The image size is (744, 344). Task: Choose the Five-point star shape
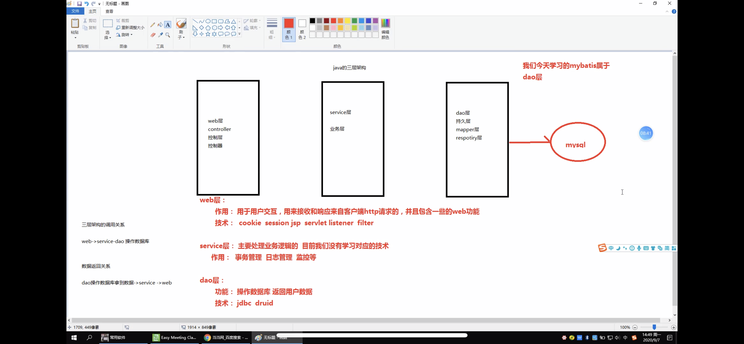click(x=208, y=34)
